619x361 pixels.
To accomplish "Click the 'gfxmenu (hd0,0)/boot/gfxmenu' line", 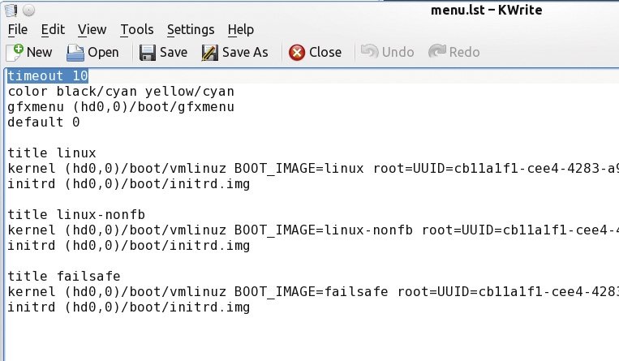I will coord(121,106).
